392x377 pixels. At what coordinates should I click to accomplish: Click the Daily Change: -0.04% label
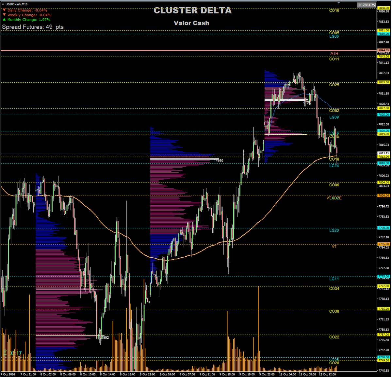[27, 10]
